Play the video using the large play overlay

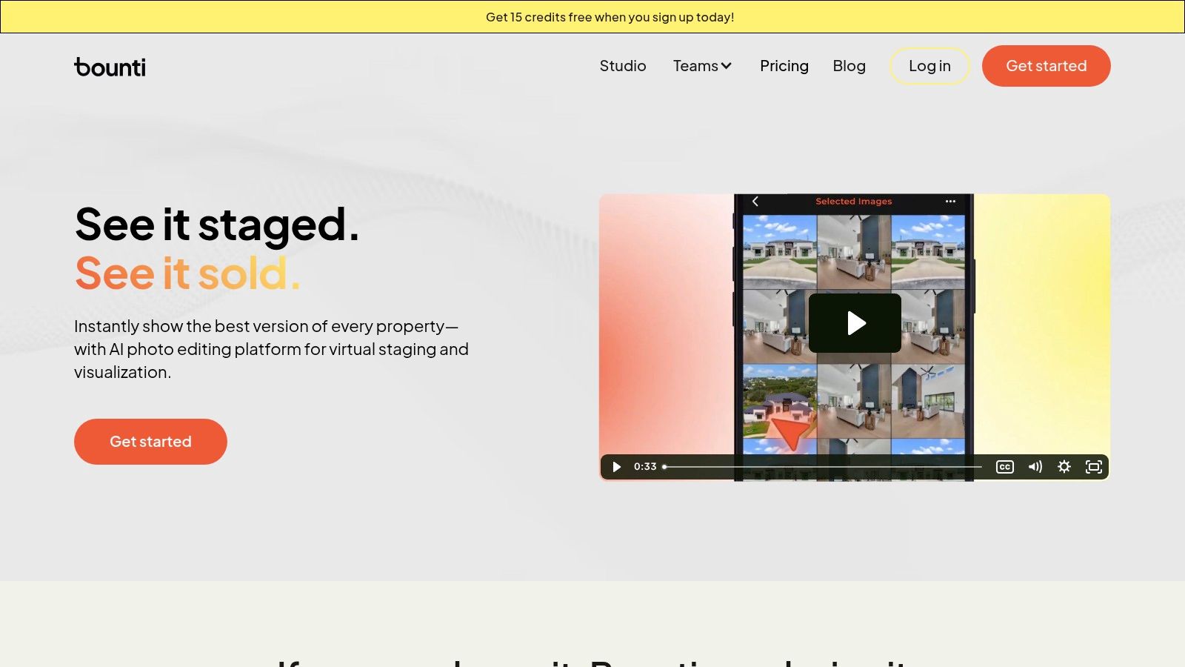(855, 322)
